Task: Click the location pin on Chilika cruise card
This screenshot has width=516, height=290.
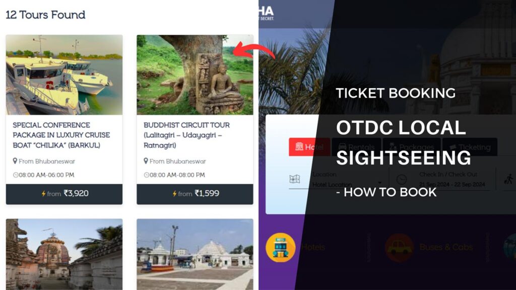Action: (15, 161)
